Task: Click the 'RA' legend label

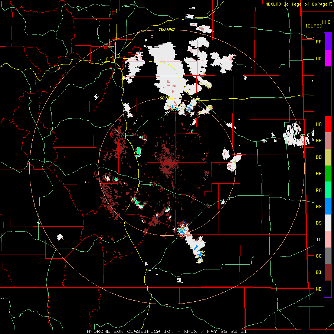Action: tap(318, 190)
